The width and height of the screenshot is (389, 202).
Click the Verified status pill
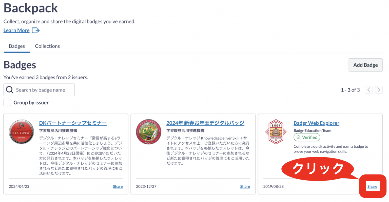(x=307, y=137)
